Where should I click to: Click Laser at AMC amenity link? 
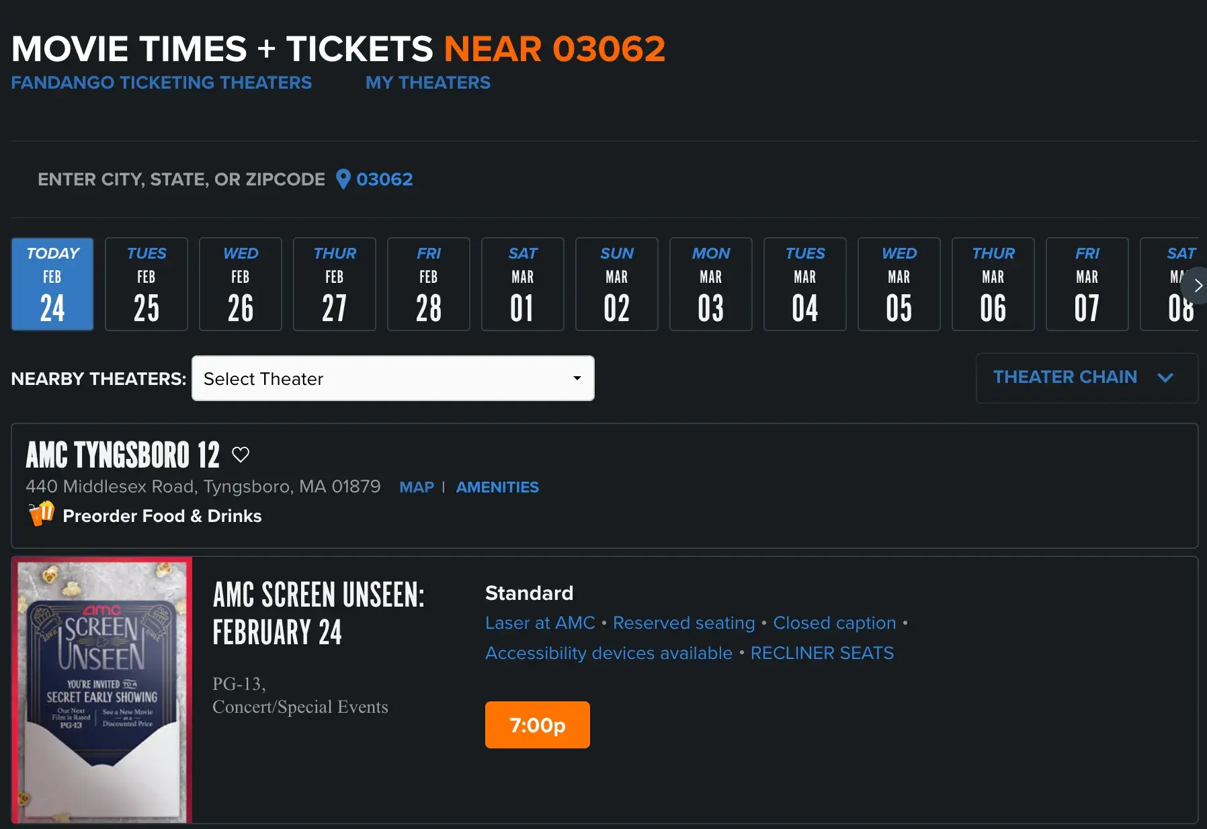(540, 623)
